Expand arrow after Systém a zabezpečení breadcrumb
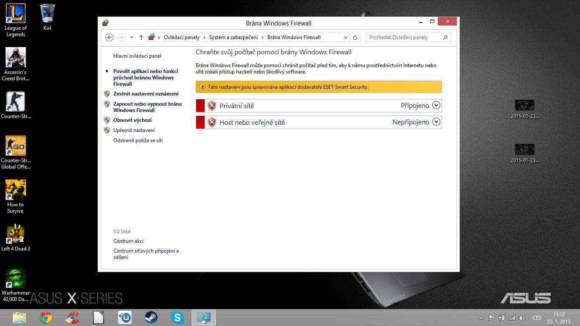This screenshot has width=580, height=326. point(263,37)
